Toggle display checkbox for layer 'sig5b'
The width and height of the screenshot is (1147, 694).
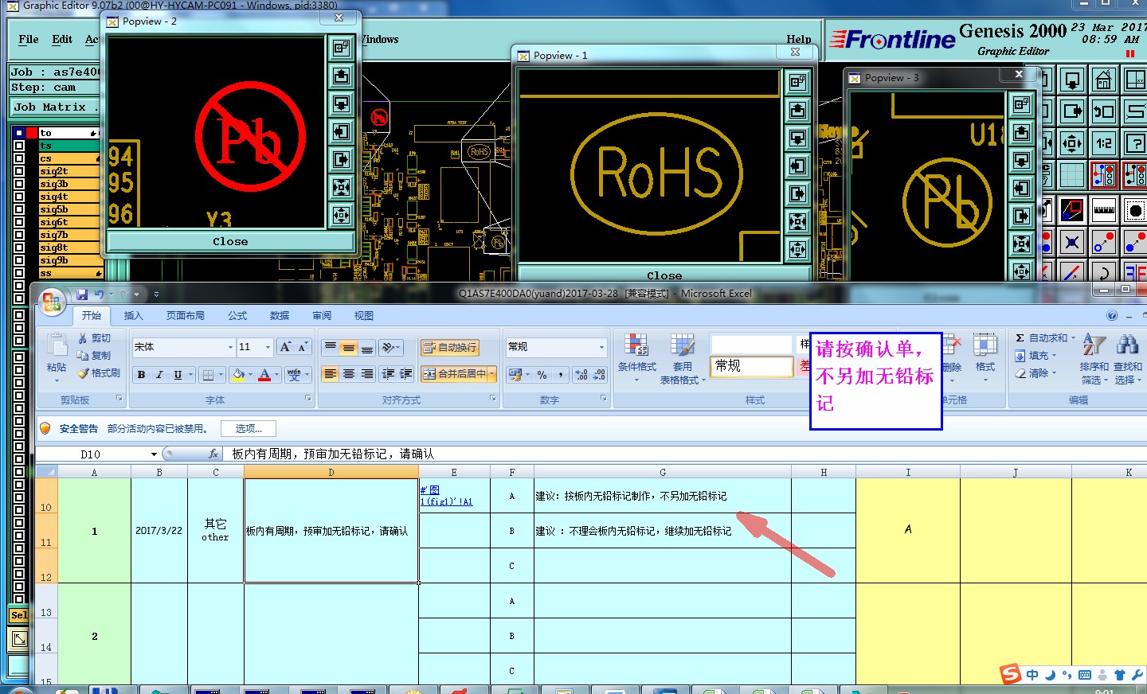click(x=19, y=209)
